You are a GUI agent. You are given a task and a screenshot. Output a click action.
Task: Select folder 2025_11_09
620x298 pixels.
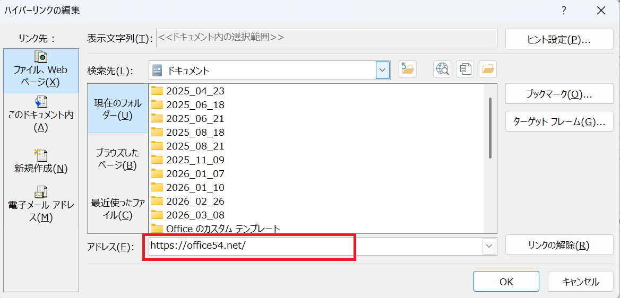coord(188,160)
